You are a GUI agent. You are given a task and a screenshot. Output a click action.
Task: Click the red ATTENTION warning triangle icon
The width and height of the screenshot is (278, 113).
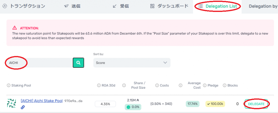tap(15, 28)
